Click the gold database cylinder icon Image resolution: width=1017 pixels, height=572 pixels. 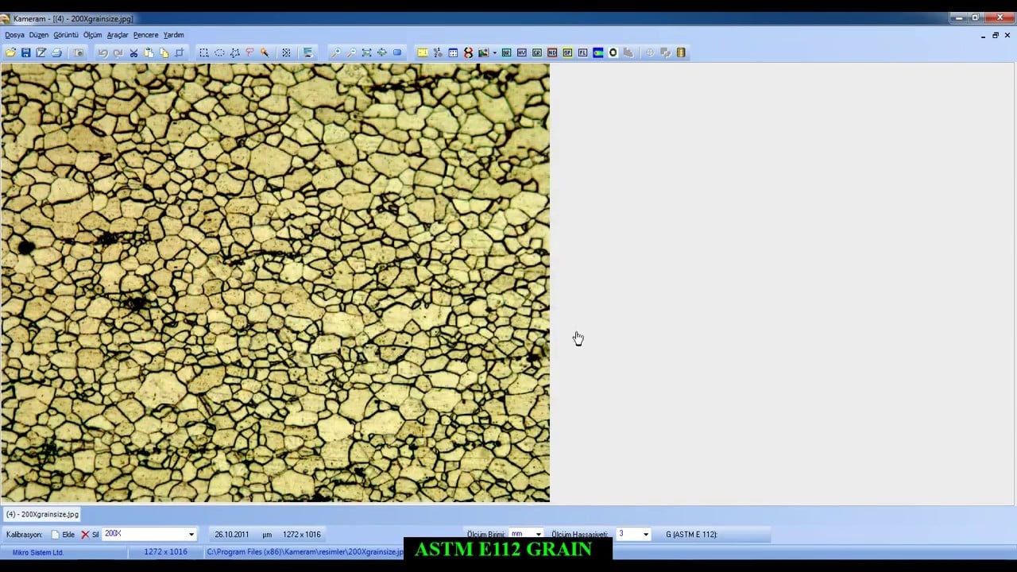click(681, 52)
